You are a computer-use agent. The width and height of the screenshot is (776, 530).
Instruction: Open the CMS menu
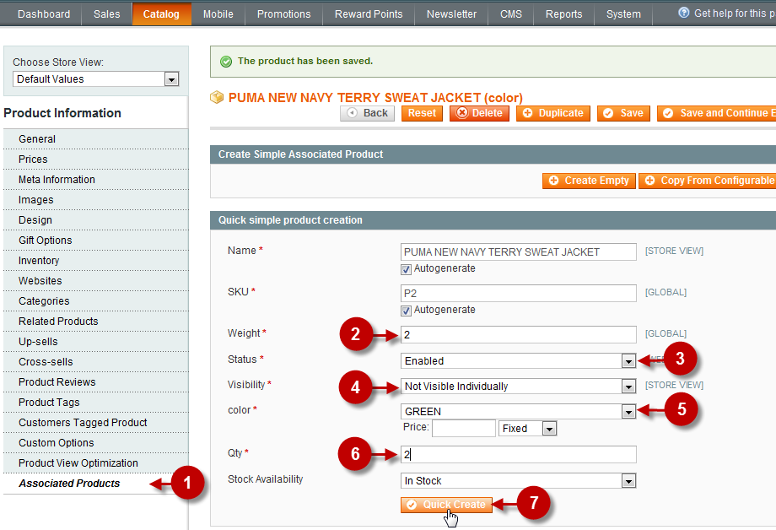(511, 14)
